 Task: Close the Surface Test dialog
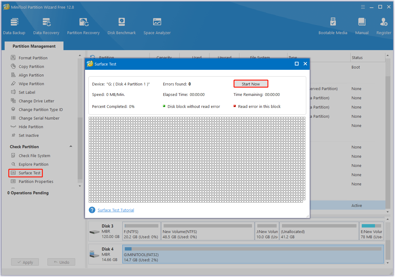tap(305, 64)
